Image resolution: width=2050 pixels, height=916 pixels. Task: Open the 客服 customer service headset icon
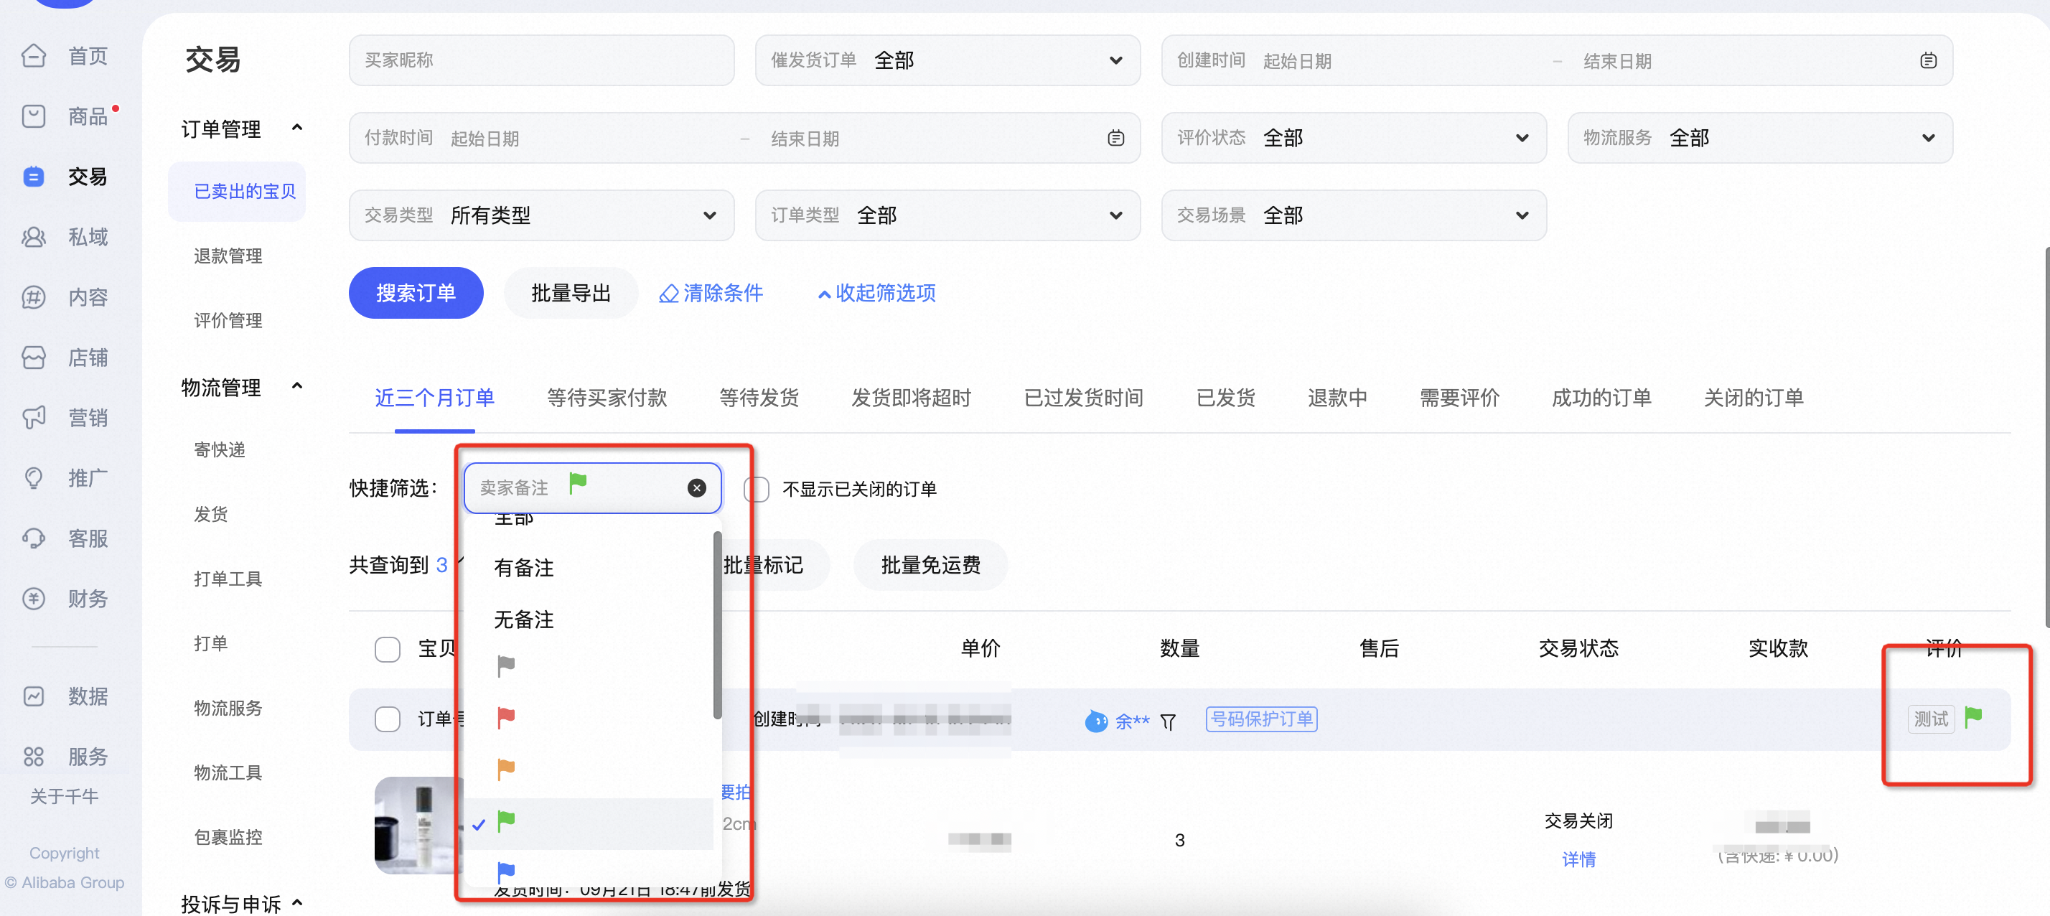[x=34, y=539]
